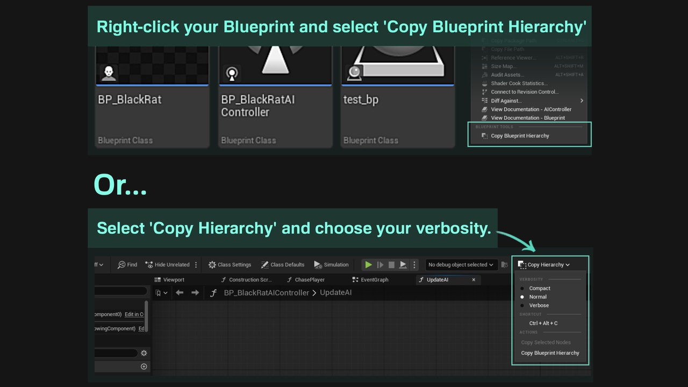The image size is (688, 387).
Task: Click UpdateAI in the breadcrumb
Action: [x=336, y=293]
